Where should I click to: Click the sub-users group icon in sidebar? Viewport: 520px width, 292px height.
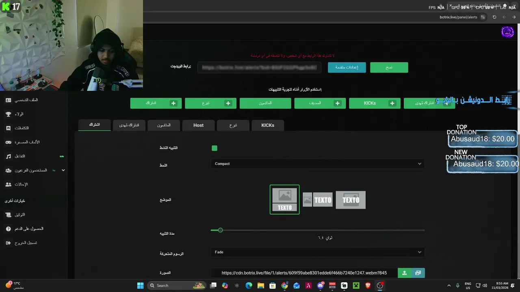(8, 170)
